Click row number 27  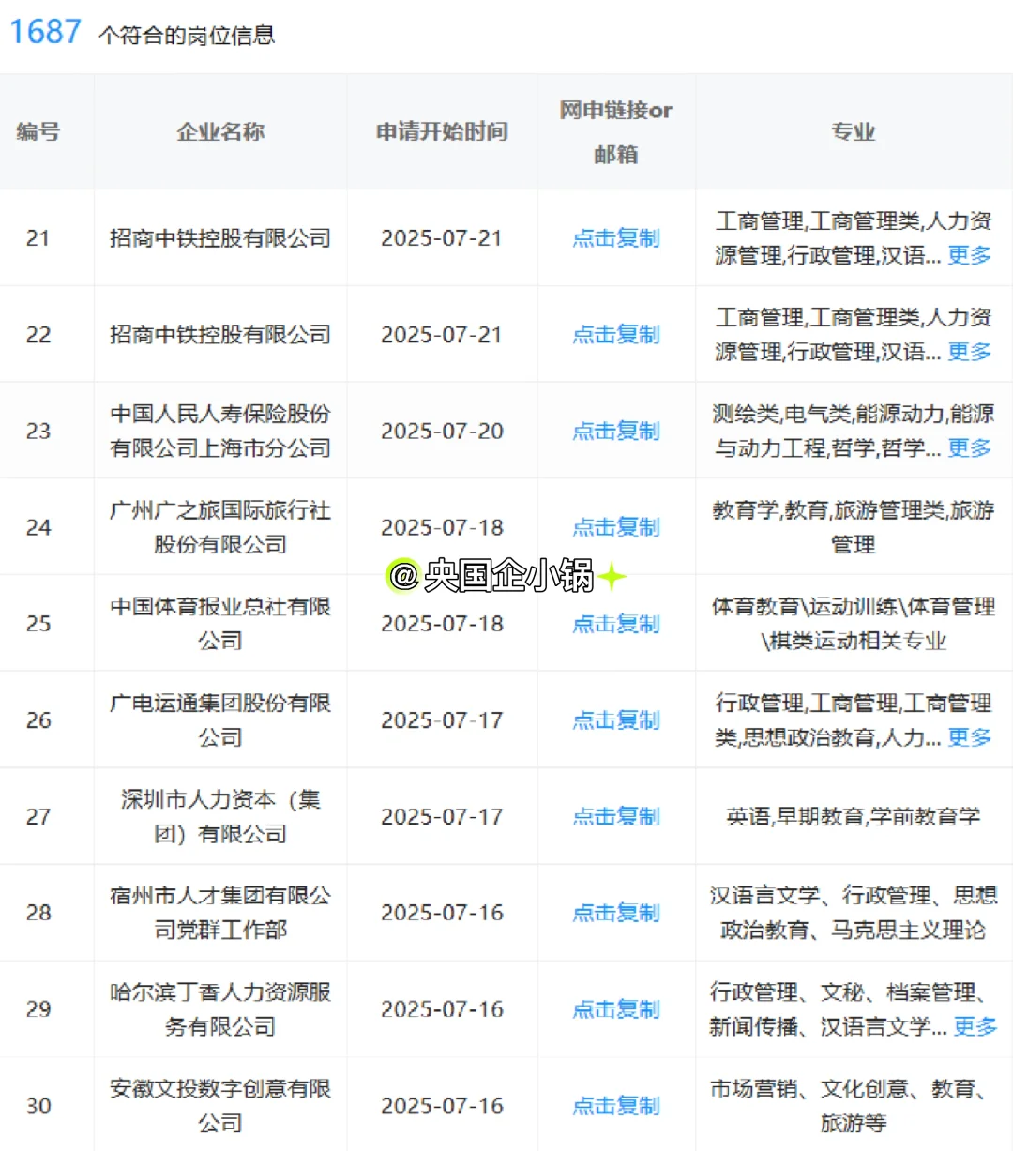coord(38,817)
